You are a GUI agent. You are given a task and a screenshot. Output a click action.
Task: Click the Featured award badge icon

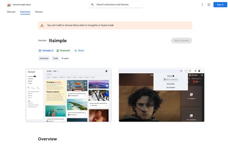tap(58, 51)
